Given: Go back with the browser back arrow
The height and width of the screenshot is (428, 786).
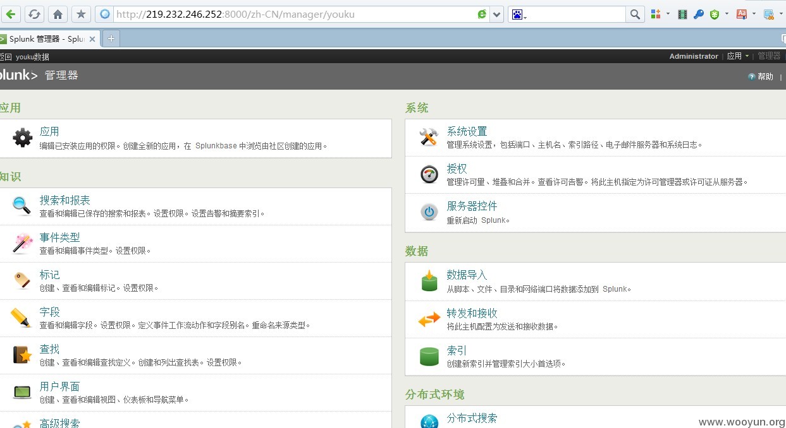Looking at the screenshot, I should [x=12, y=14].
